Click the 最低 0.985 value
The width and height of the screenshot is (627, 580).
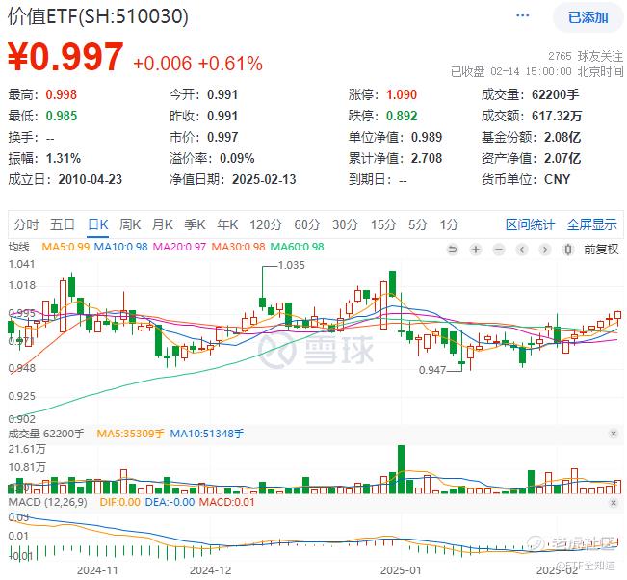point(62,116)
